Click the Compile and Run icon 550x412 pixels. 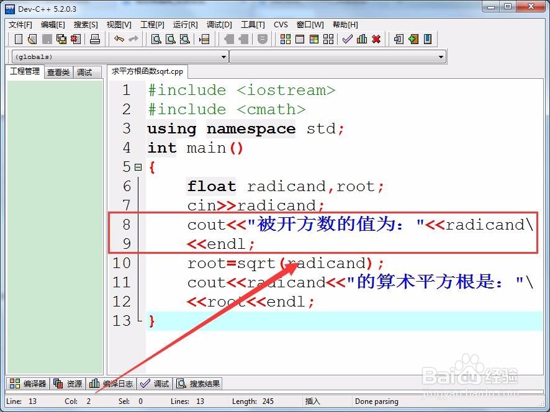point(314,39)
